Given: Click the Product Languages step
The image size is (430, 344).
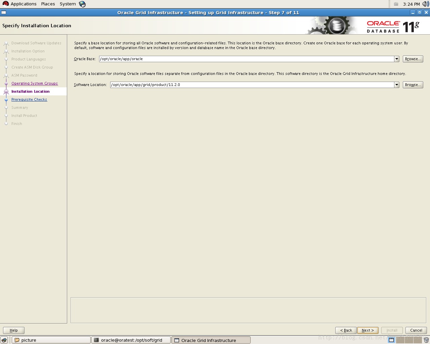Looking at the screenshot, I should coord(29,59).
